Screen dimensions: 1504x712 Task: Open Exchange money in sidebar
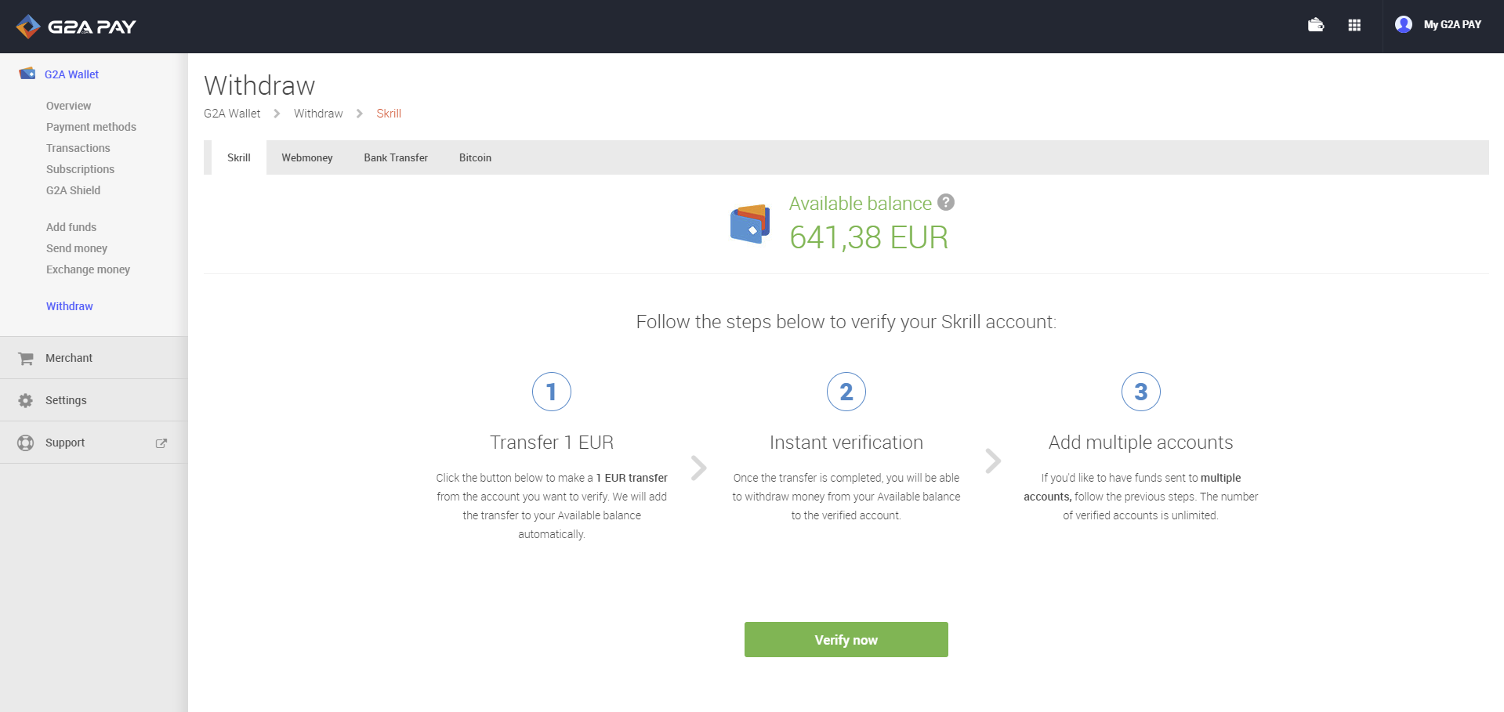point(88,269)
